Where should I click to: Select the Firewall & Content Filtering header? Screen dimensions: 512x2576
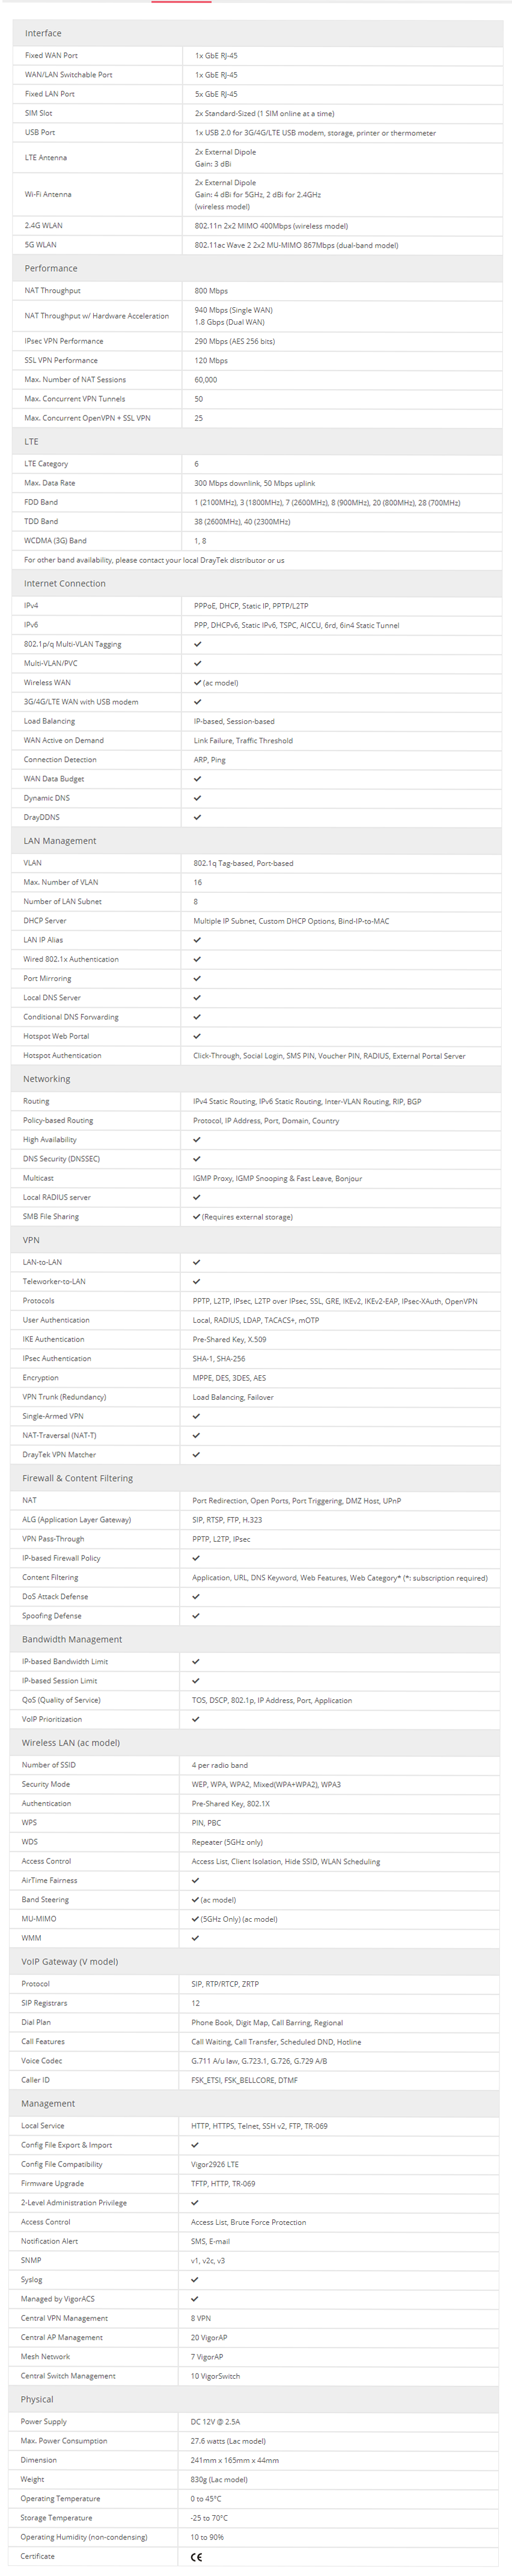pyautogui.click(x=77, y=1478)
